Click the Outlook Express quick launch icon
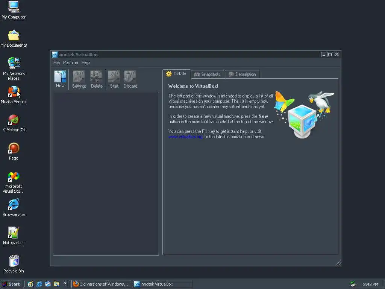Viewport: 385px width, 289px height. (x=48, y=284)
